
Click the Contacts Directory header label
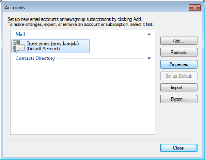[x=35, y=58]
